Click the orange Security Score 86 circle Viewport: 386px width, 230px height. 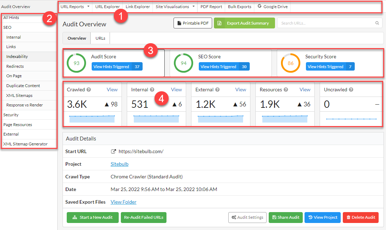click(x=290, y=63)
